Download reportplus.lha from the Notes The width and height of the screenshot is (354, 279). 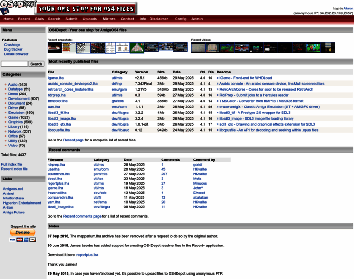[88, 255]
